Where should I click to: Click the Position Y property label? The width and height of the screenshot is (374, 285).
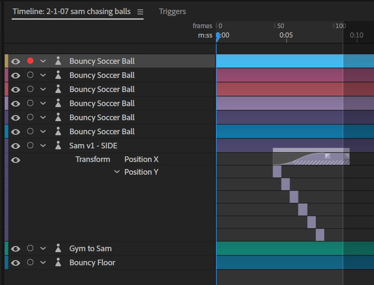[141, 172]
